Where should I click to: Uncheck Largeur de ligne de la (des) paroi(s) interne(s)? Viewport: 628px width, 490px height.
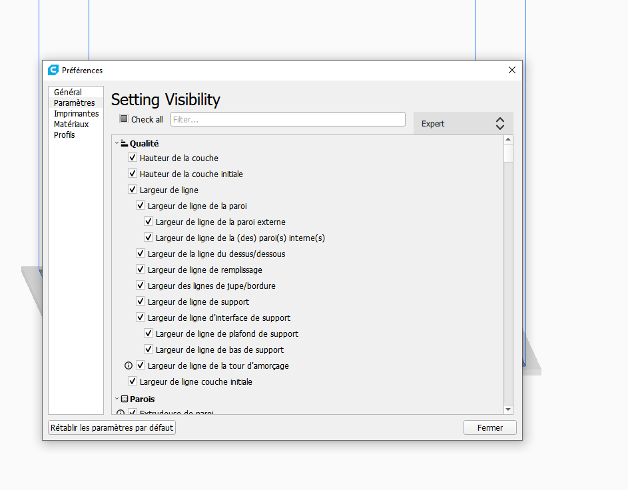(x=149, y=238)
